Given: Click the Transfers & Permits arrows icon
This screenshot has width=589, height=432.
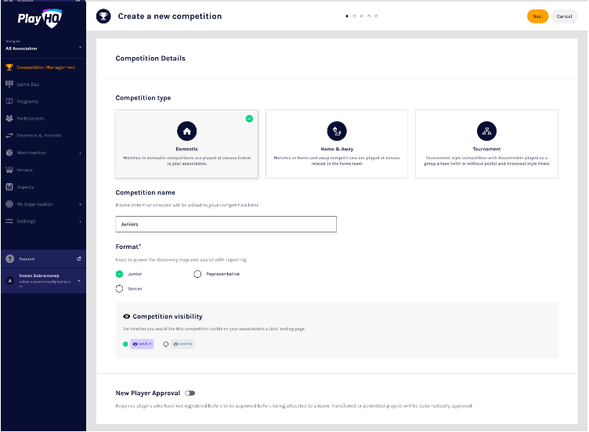Looking at the screenshot, I should [x=9, y=135].
